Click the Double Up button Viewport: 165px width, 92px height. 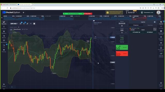tap(136, 32)
